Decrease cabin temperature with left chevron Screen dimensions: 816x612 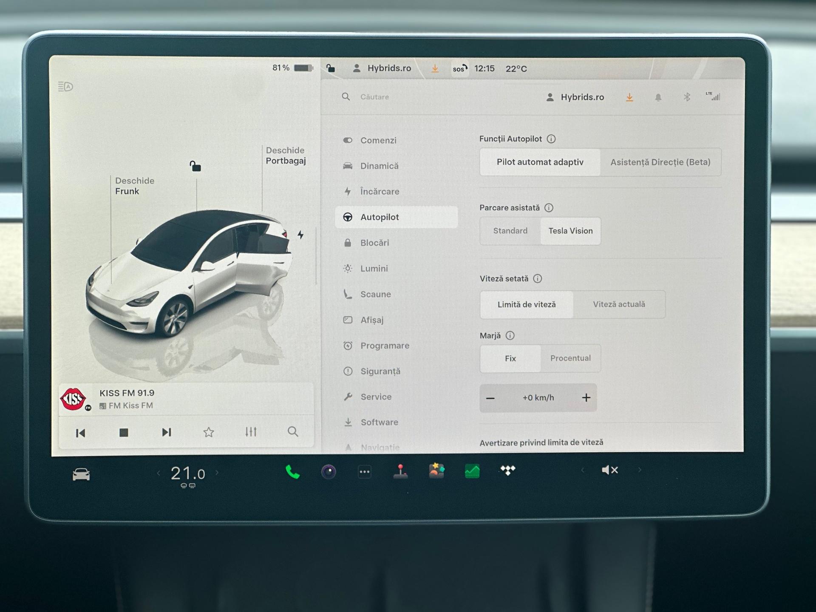click(159, 473)
